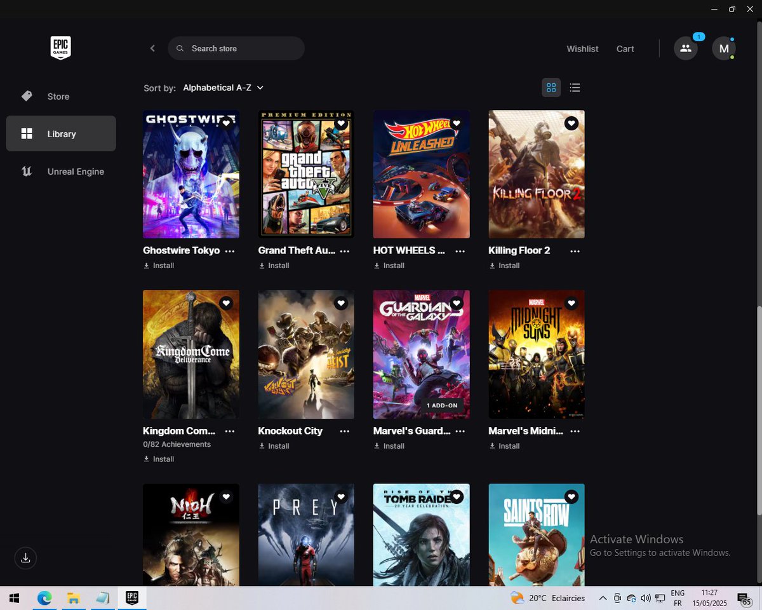
Task: Toggle favorite heart on Ghostwire Tokyo
Action: (226, 123)
